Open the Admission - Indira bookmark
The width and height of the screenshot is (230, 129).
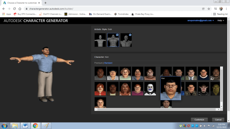(75, 14)
